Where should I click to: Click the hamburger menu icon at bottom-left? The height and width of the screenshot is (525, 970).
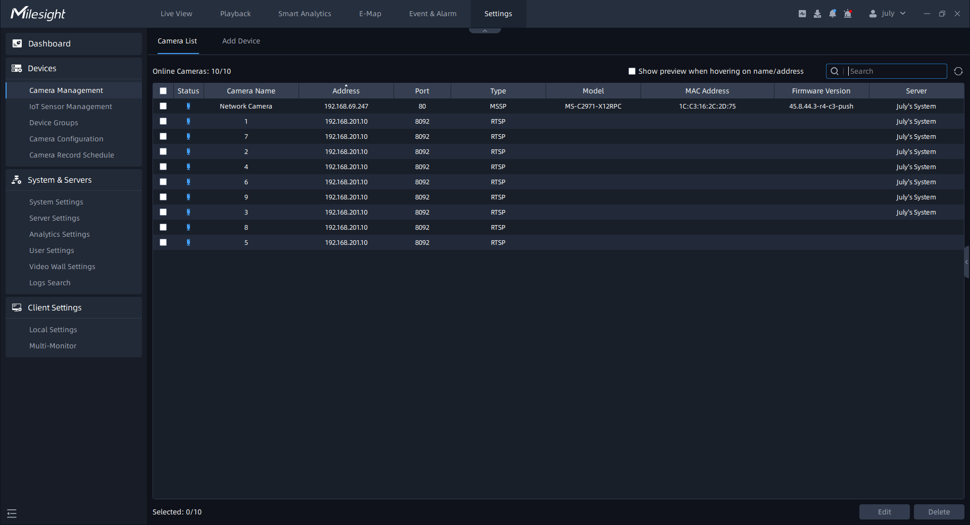point(12,513)
